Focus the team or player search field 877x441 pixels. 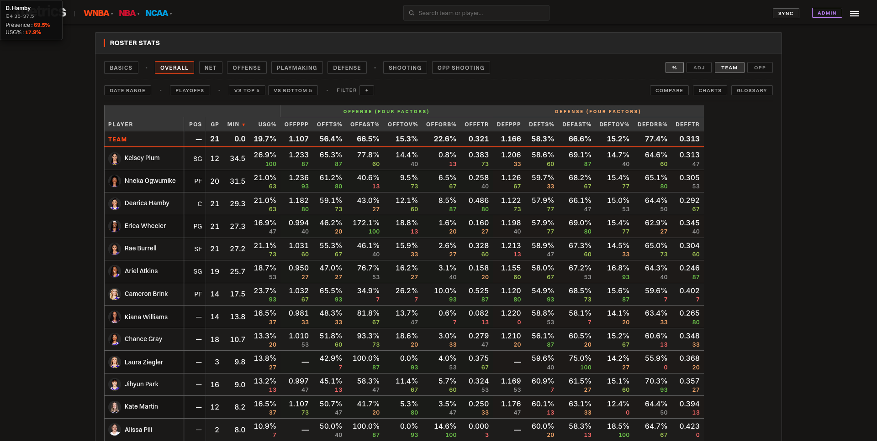click(x=476, y=13)
